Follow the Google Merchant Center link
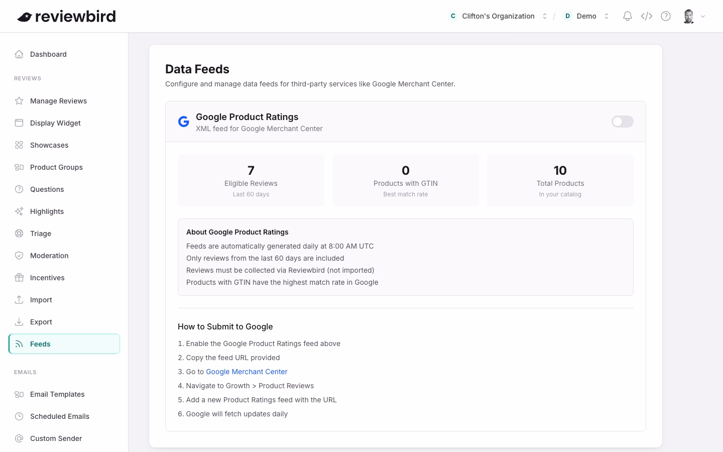This screenshot has width=723, height=452. (247, 372)
